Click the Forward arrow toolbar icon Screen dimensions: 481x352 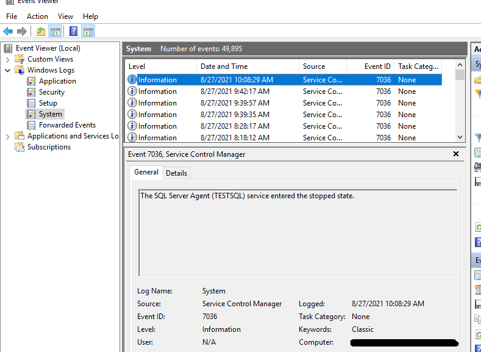(22, 31)
